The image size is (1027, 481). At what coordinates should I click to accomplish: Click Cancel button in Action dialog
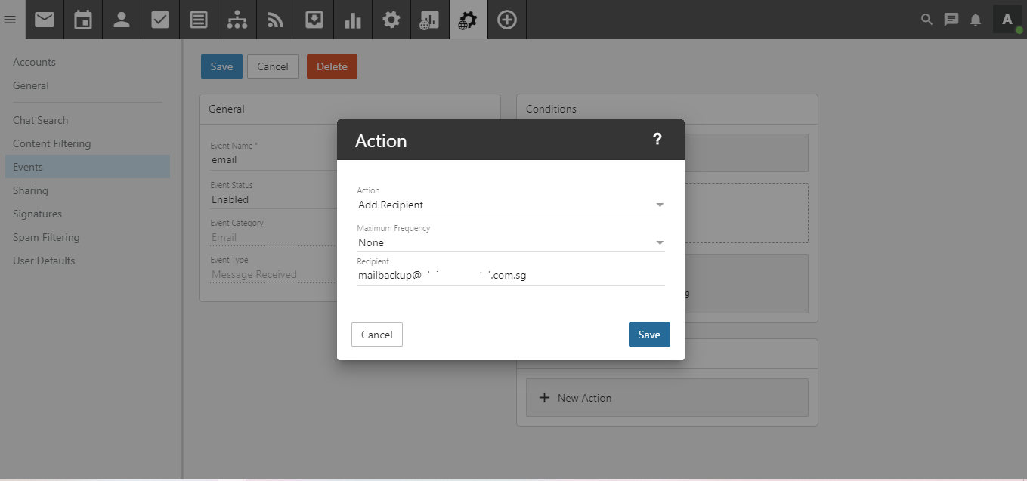[376, 335]
